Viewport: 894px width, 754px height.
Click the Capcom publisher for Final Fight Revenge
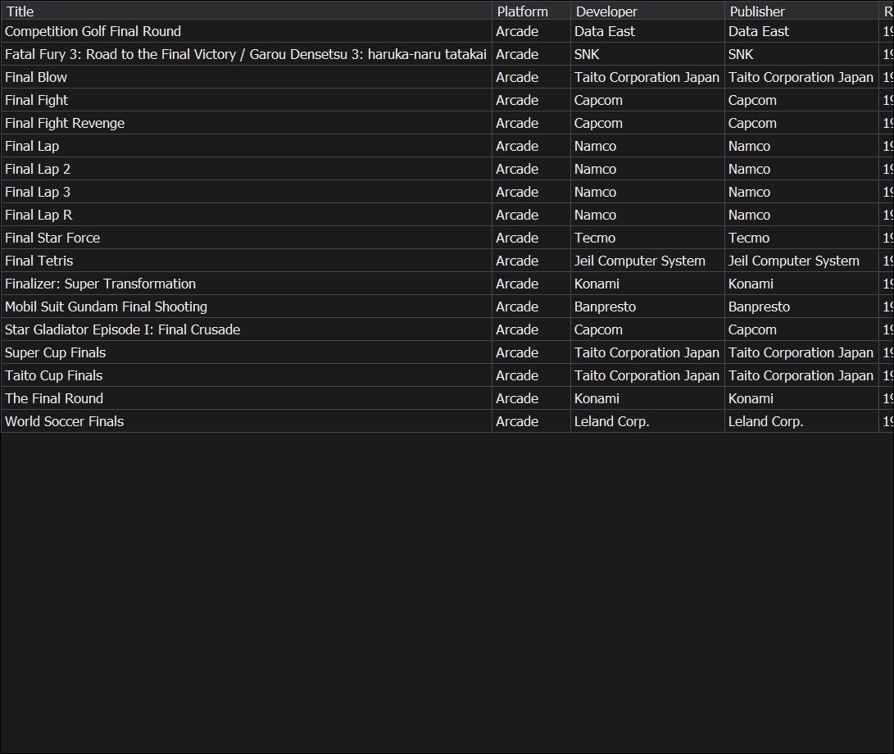point(752,123)
